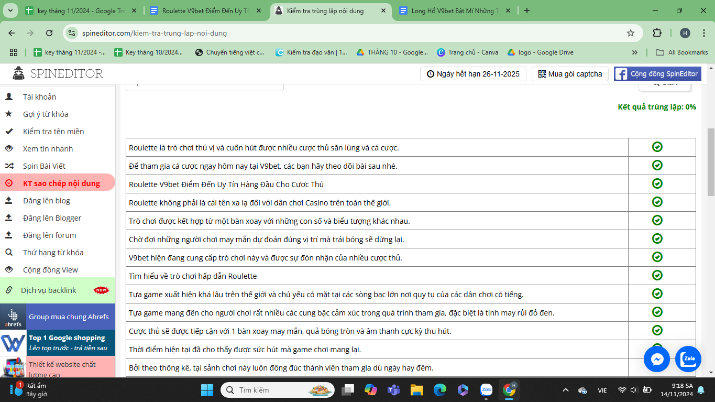This screenshot has width=715, height=402.
Task: Open KT sao chép nội dung menu item
Action: (x=58, y=183)
